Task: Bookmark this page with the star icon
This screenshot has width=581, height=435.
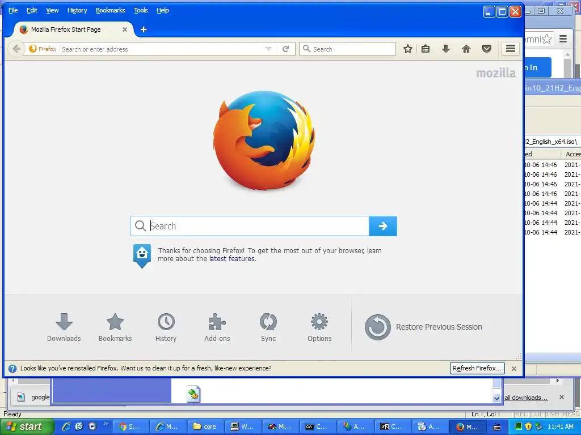Action: pos(407,49)
